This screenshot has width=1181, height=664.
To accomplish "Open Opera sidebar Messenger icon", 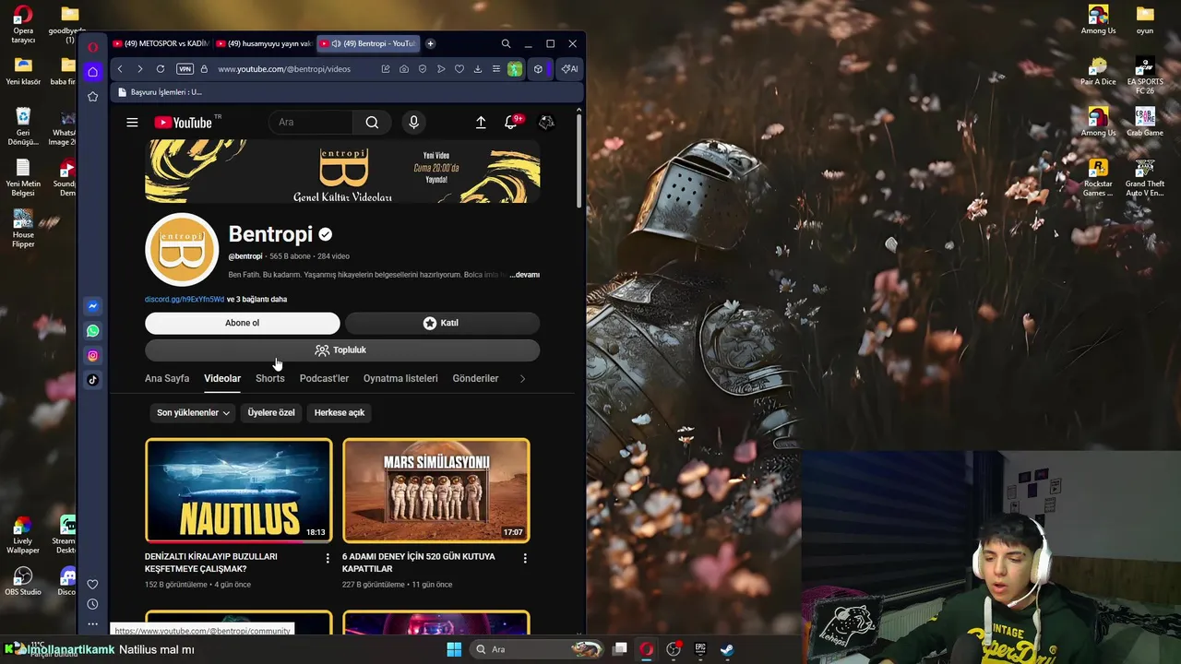I will [x=92, y=306].
